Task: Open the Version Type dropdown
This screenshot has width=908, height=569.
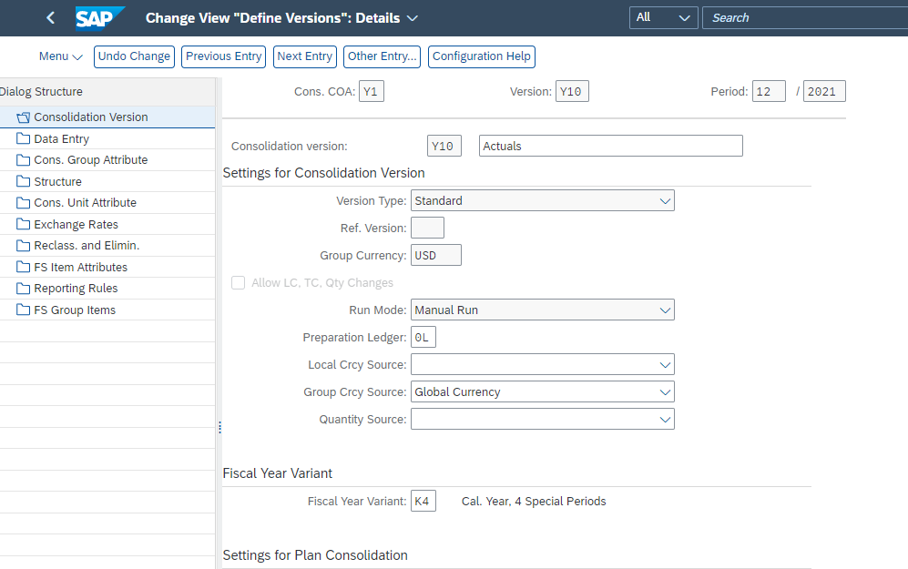Action: (665, 200)
